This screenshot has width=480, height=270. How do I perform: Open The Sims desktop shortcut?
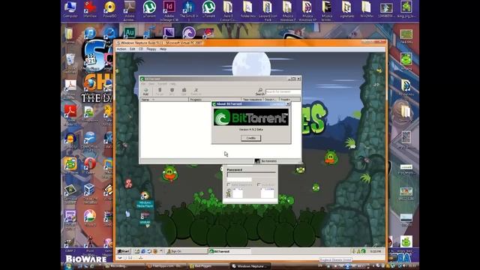188,10
